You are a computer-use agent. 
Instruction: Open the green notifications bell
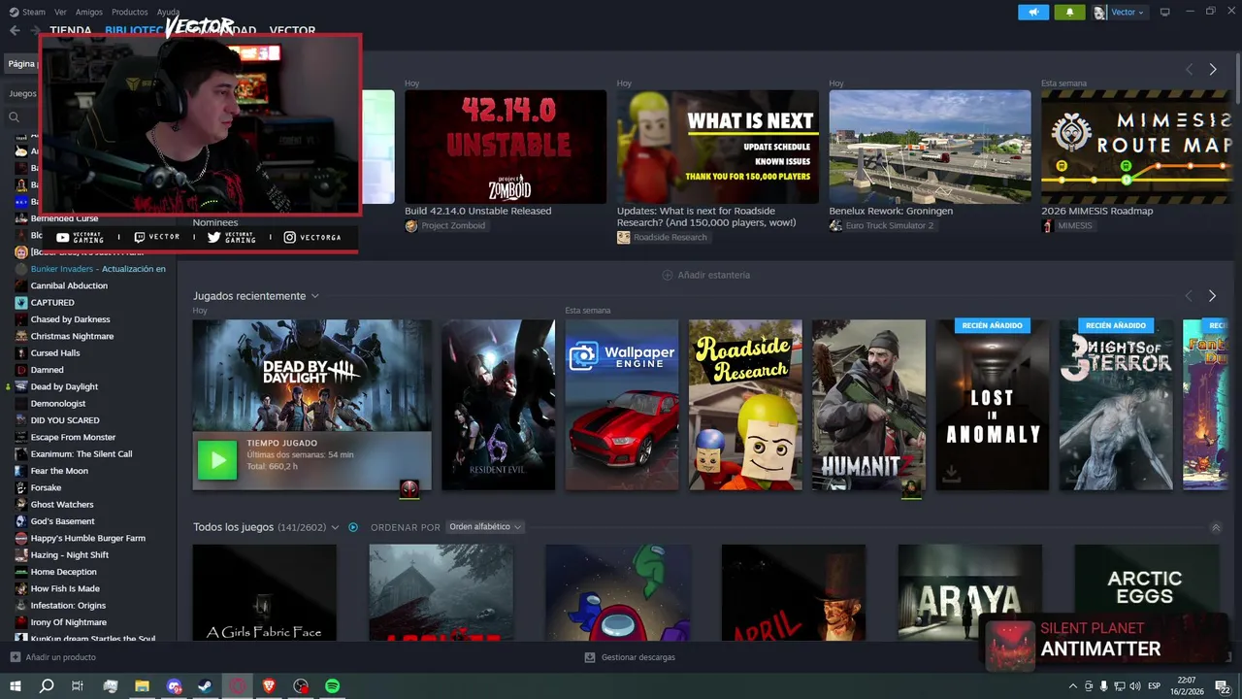tap(1069, 12)
